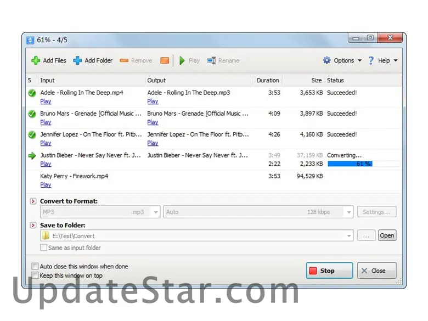428x321 pixels.
Task: Click Play link under Bruno Mars output
Action: pyautogui.click(x=153, y=122)
